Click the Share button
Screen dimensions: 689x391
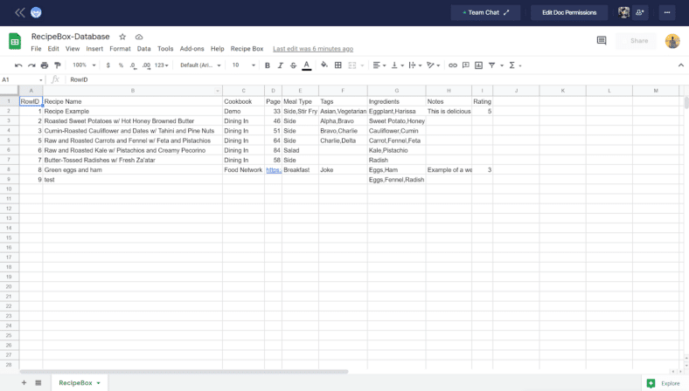click(x=636, y=41)
